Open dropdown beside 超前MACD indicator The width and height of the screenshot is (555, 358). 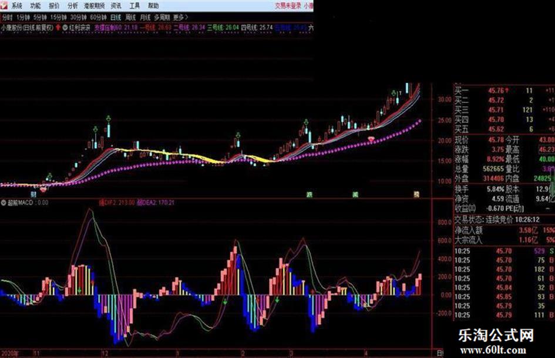click(4, 203)
